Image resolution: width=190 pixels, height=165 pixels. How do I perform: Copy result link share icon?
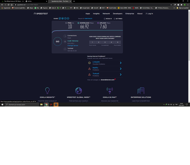(x=60, y=19)
